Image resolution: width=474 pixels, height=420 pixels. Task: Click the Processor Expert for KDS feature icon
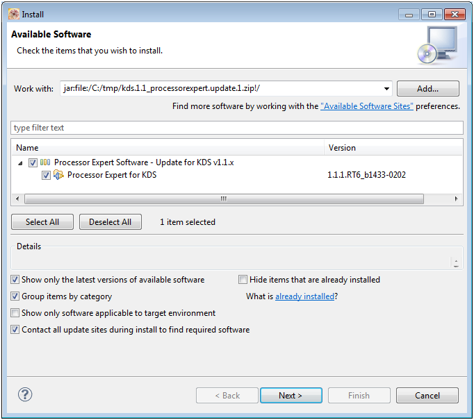pos(58,175)
